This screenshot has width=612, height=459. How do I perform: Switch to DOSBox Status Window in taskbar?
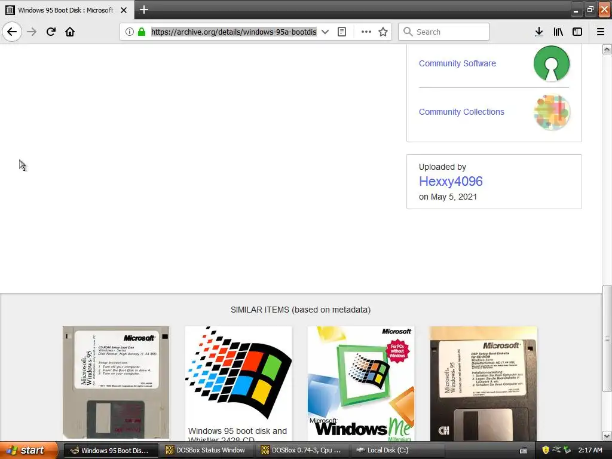coord(206,450)
